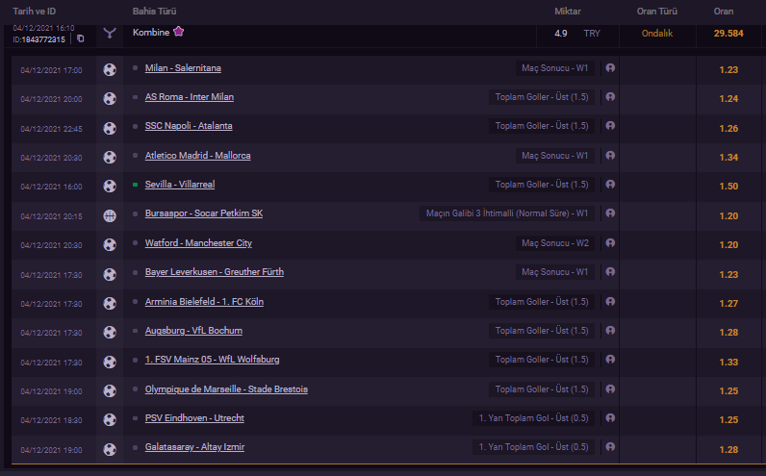
Task: Click the Oran Türü column header
Action: point(656,11)
